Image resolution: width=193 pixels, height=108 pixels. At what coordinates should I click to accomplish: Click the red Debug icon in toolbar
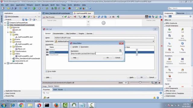(69, 8)
